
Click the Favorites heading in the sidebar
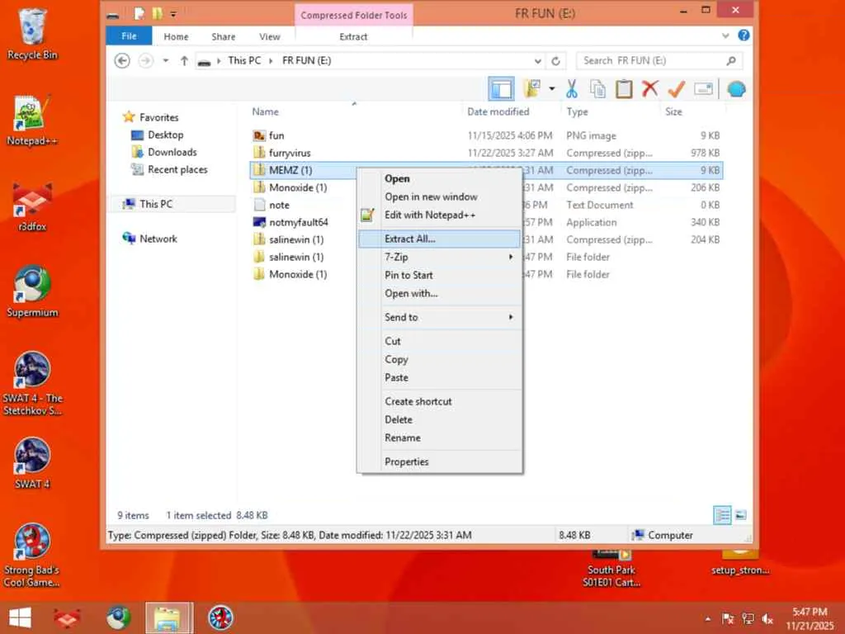(x=158, y=117)
